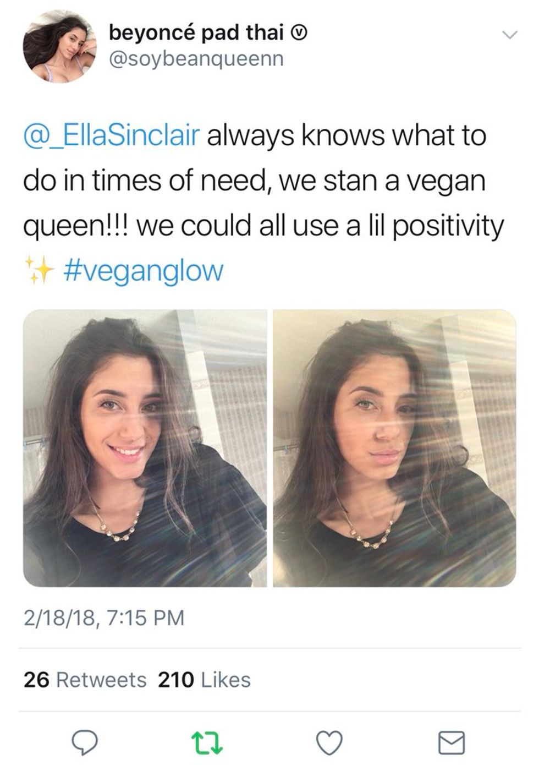Viewport: 539px width, 765px height.
Task: Tap the Likes label text
Action: pyautogui.click(x=226, y=680)
